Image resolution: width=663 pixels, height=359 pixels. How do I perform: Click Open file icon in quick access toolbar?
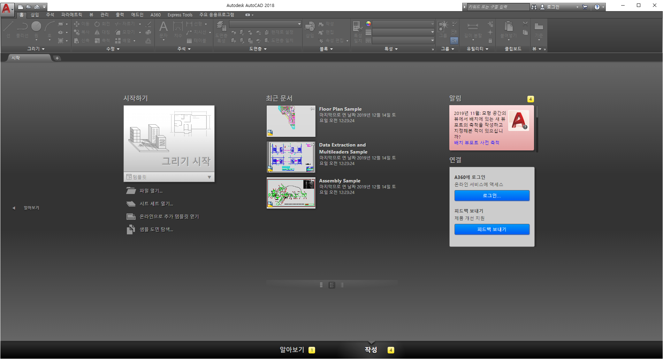click(29, 7)
